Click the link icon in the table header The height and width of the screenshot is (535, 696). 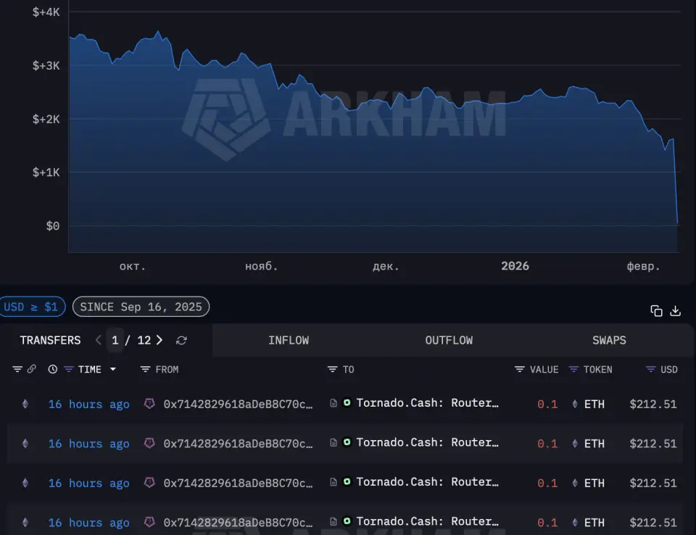tap(31, 369)
